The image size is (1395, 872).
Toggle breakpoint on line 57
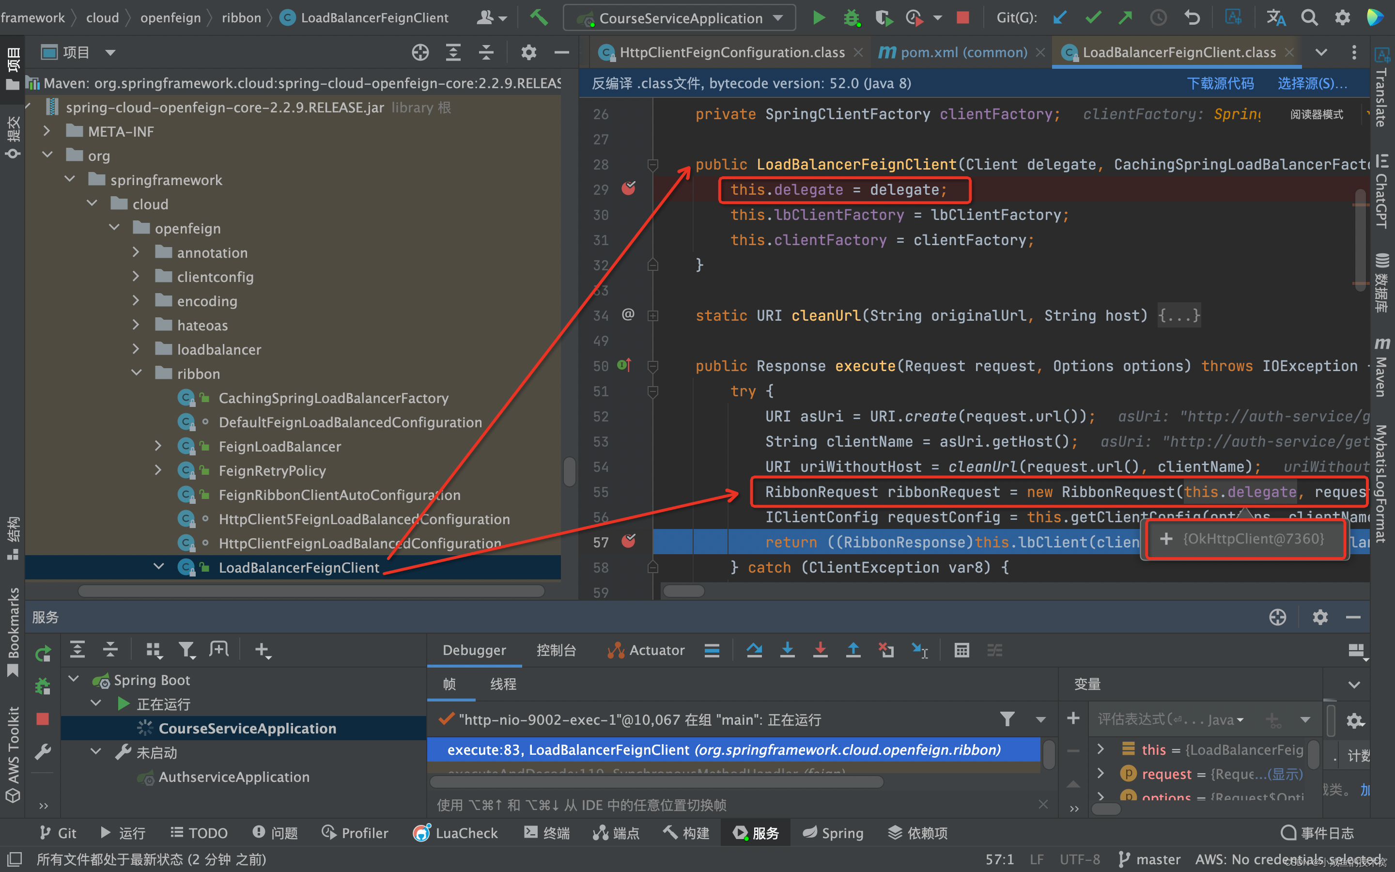click(628, 542)
